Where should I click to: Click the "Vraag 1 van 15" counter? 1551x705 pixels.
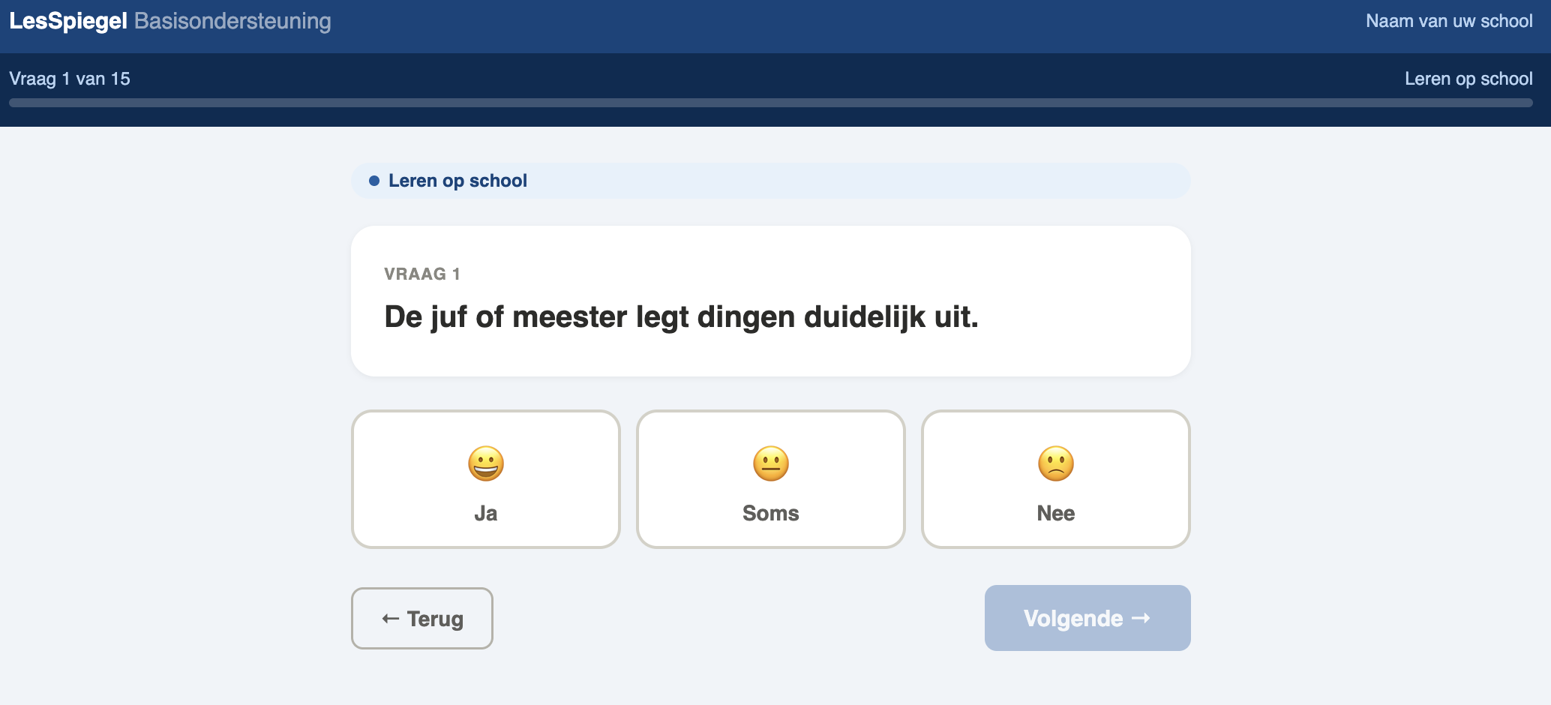tap(70, 79)
